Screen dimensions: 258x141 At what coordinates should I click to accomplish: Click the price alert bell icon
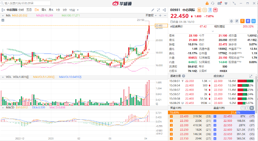click(x=232, y=21)
